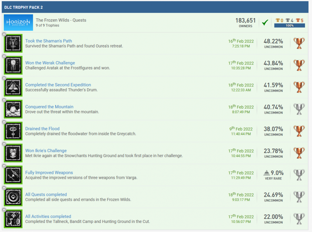312x232 pixels.
Task: Expand the Took the Shaman's Path entry
Action: (x=4, y=34)
